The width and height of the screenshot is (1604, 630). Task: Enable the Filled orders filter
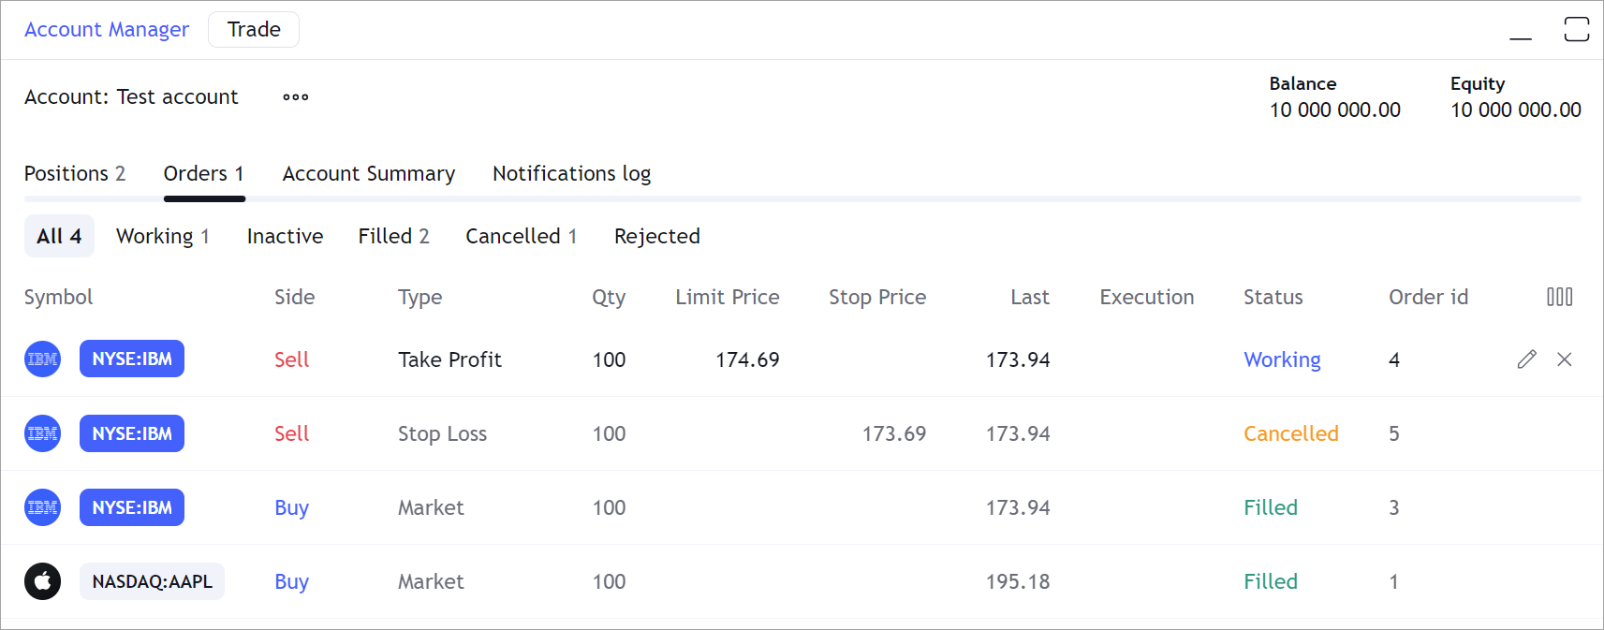[393, 236]
